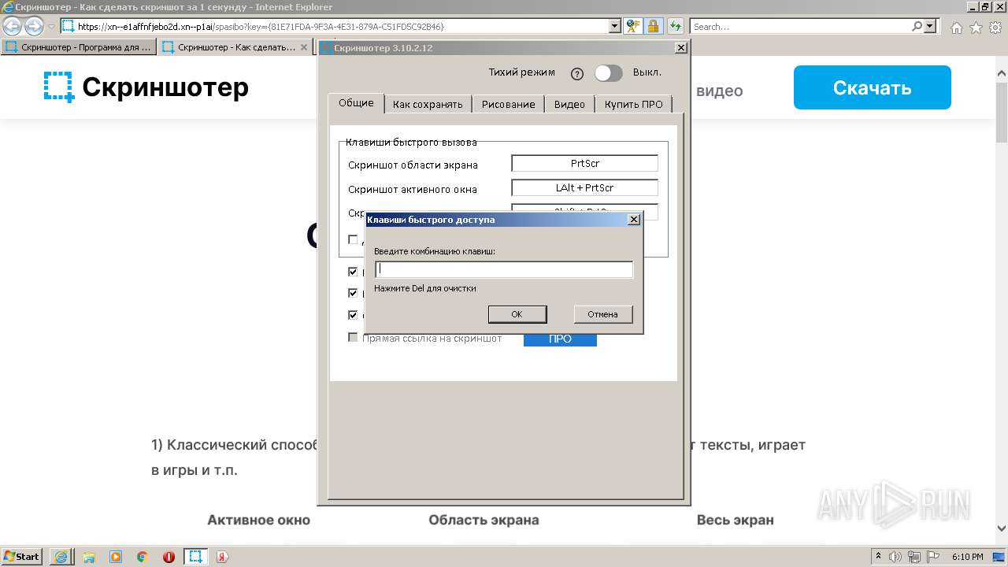Screen dimensions: 1008x567
Task: Click the PrtScr hotkey field
Action: pos(584,164)
